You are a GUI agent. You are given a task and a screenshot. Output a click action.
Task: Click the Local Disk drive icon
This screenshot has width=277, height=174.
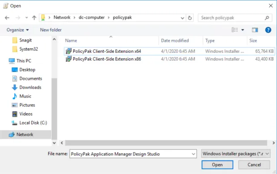tap(14, 123)
